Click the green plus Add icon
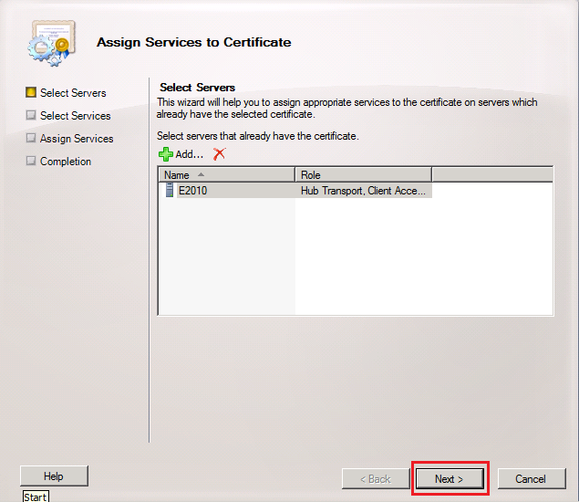This screenshot has width=579, height=502. [x=165, y=154]
